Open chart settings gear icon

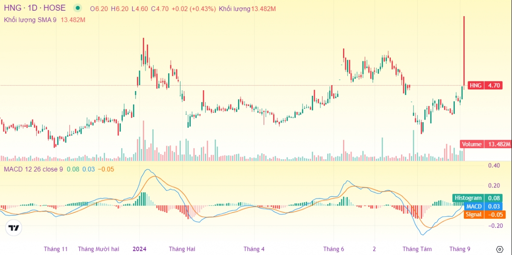coord(500,249)
